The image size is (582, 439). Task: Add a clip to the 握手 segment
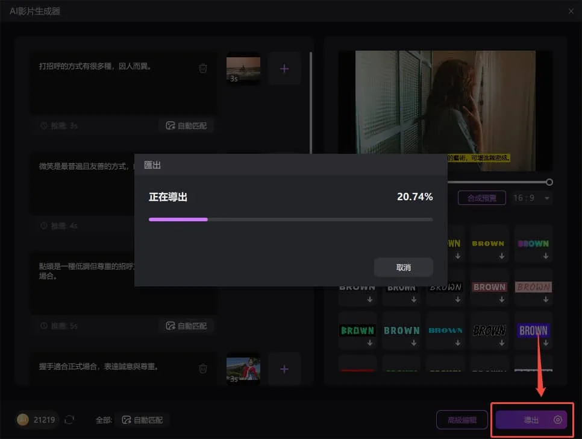(284, 368)
